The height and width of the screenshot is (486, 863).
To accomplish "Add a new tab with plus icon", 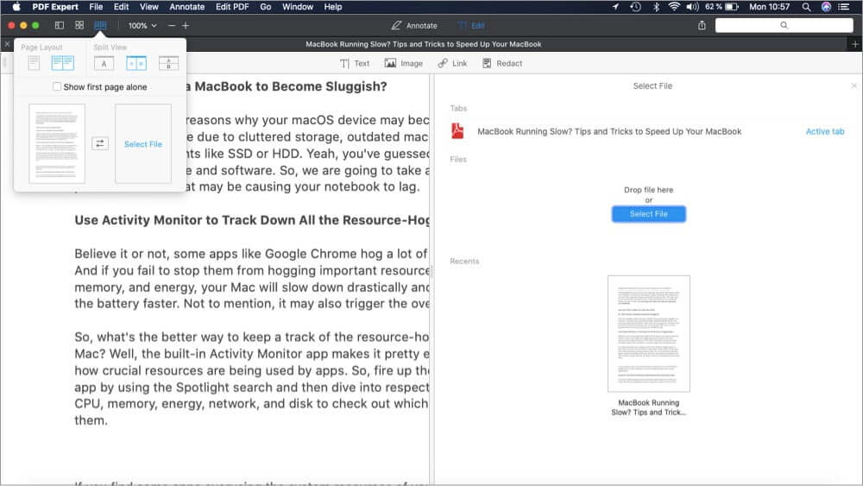I will tap(854, 44).
